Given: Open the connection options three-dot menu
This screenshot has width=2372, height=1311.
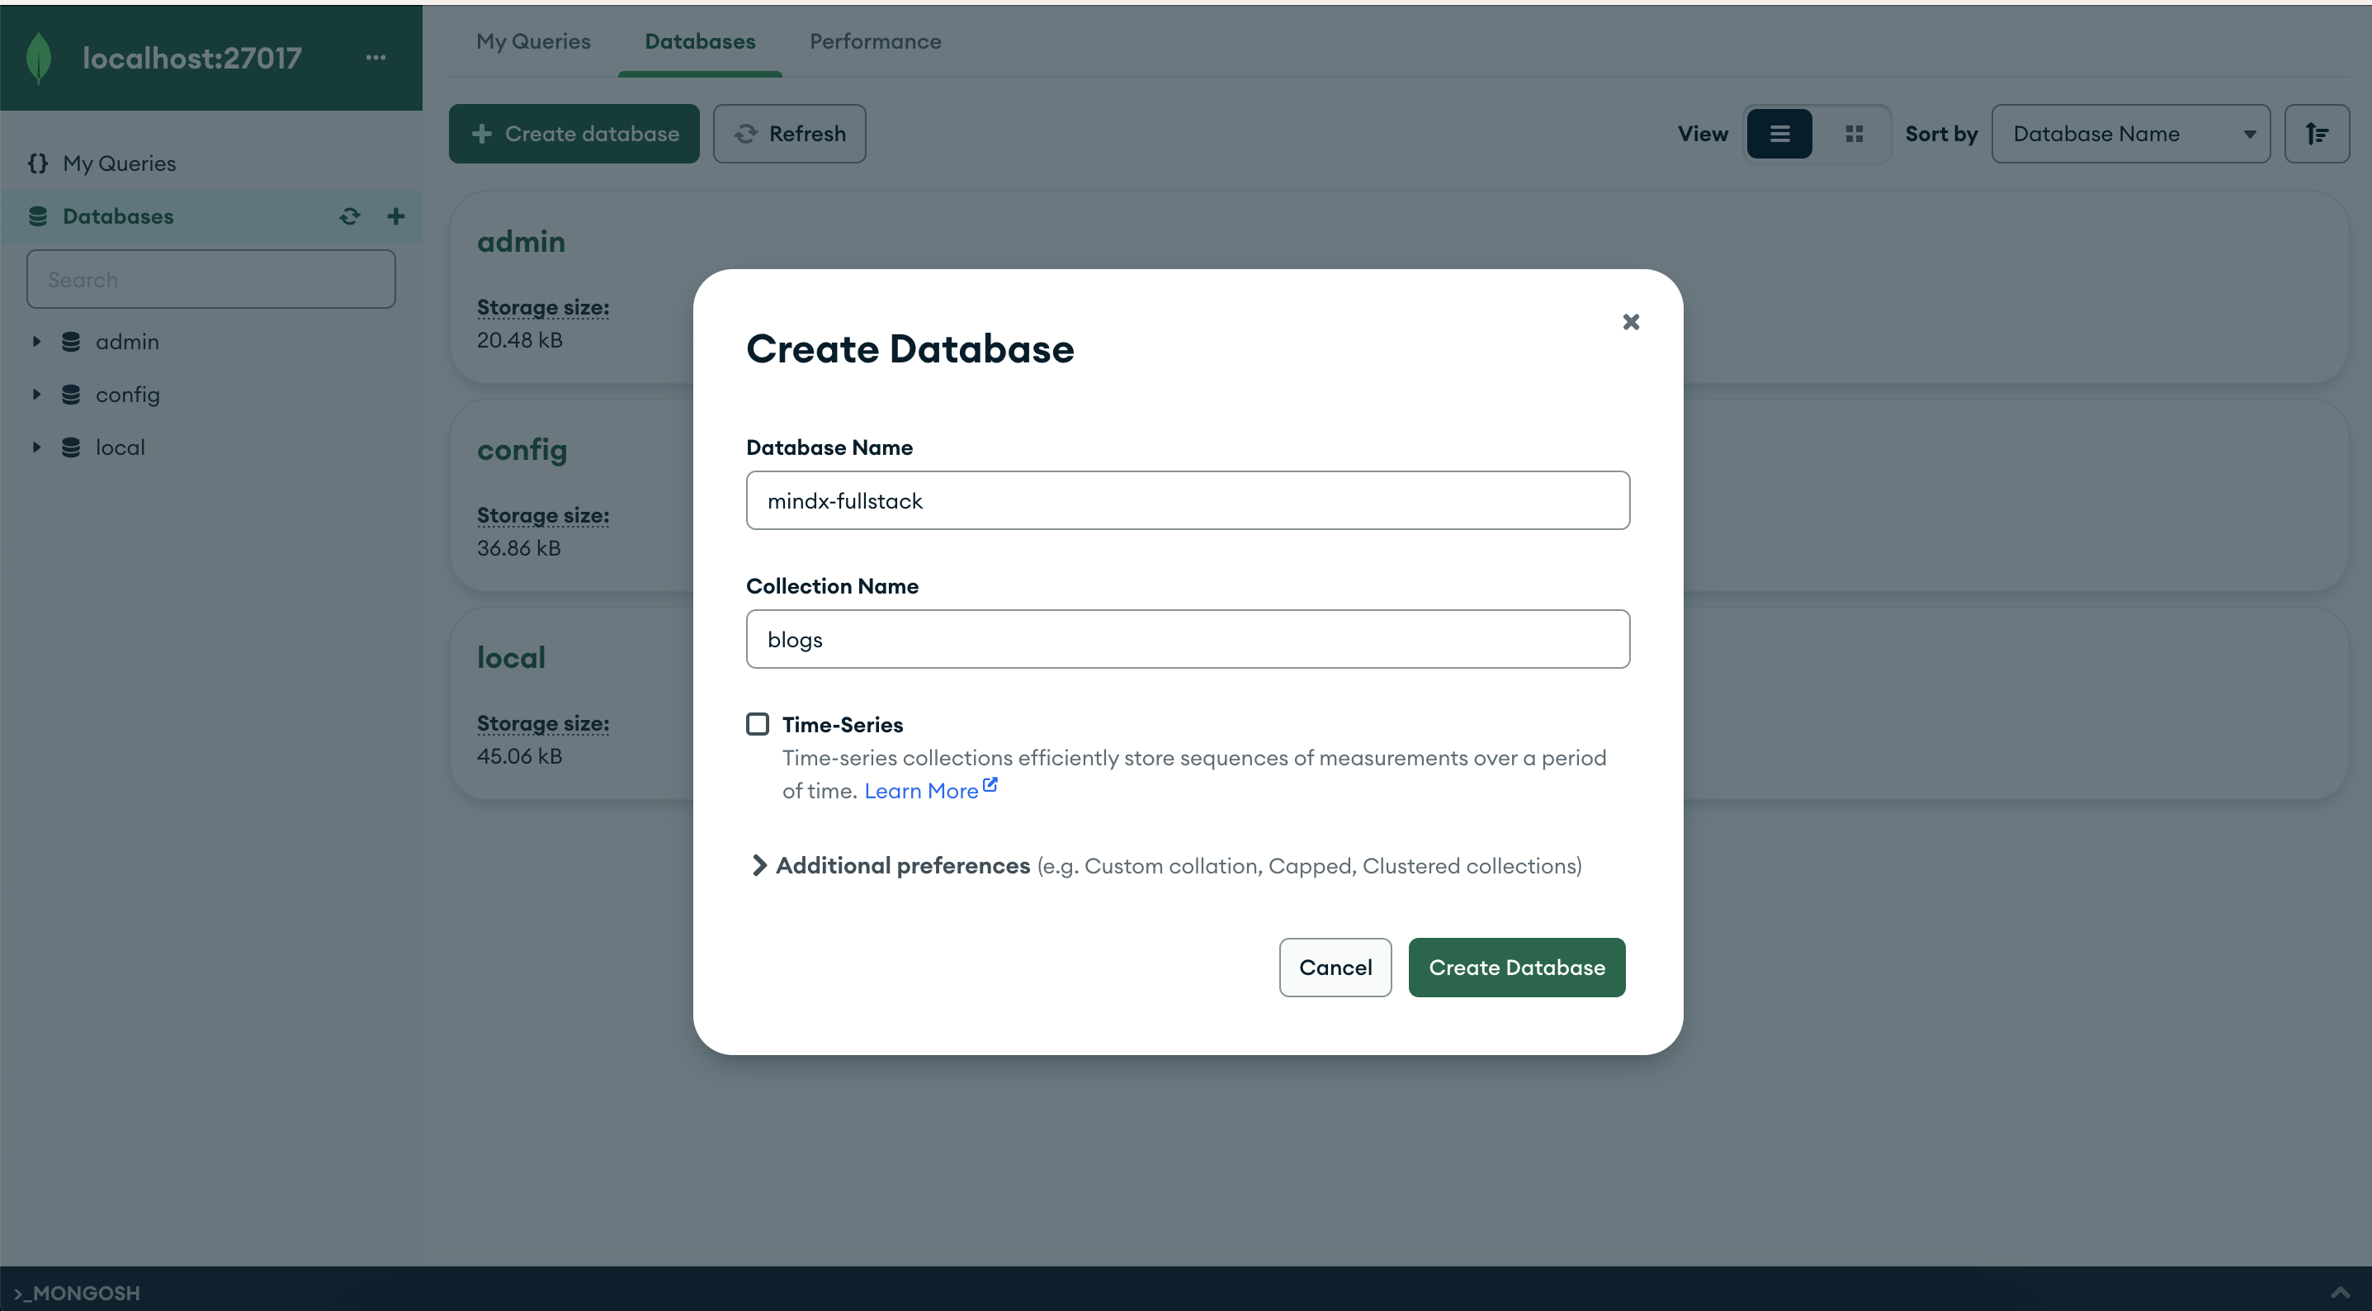Looking at the screenshot, I should [376, 57].
